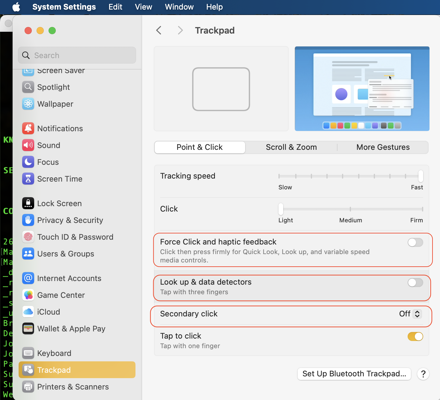Select Lock Screen label in the sidebar
Viewport: 440px width, 400px height.
click(x=59, y=203)
